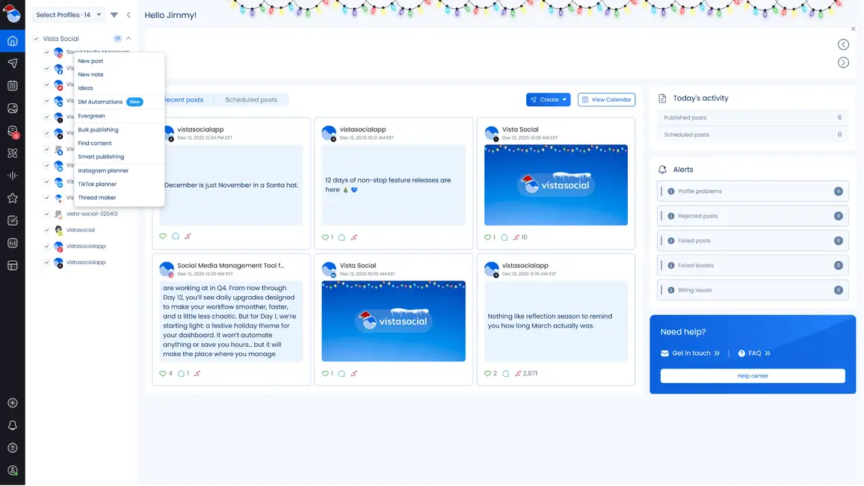This screenshot has height=486, width=864.
Task: Uncheck the Vista Social group checkbox
Action: pyautogui.click(x=36, y=39)
